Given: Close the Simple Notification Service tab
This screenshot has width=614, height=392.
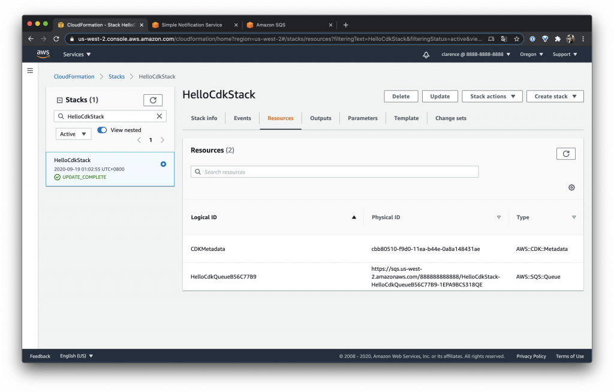Looking at the screenshot, I should [x=236, y=25].
